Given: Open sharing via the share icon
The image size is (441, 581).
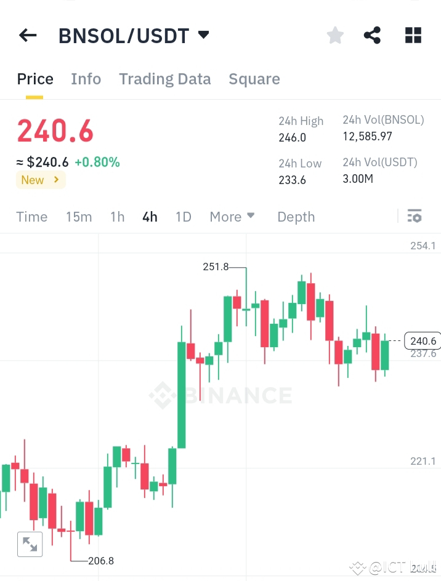Looking at the screenshot, I should [372, 35].
